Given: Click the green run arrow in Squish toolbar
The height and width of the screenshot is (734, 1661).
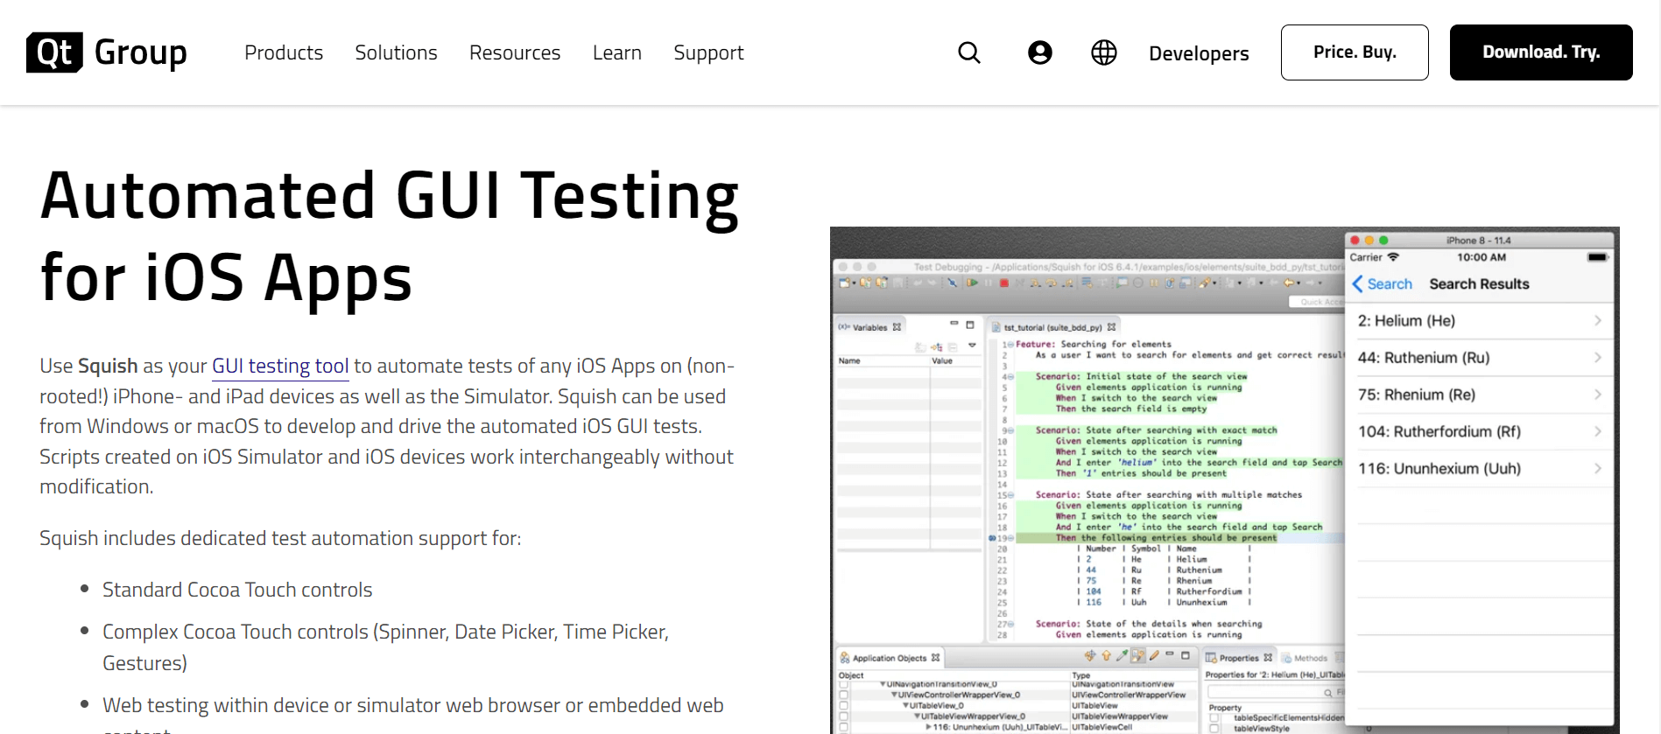Looking at the screenshot, I should click(x=972, y=283).
